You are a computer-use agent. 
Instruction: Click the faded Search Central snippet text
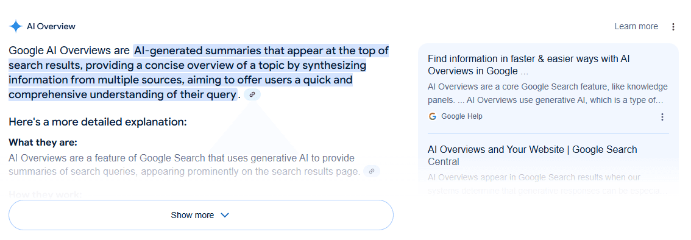(x=547, y=184)
